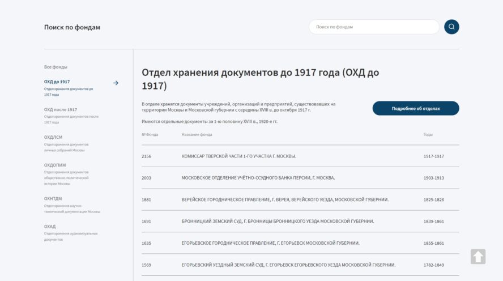Open fund МОСКОВСКОЕ ОТДЕЛЕНИЕ УЧЁТНО-ССУДНОГО БАНКА ПЕРСИИ

pyautogui.click(x=258, y=178)
